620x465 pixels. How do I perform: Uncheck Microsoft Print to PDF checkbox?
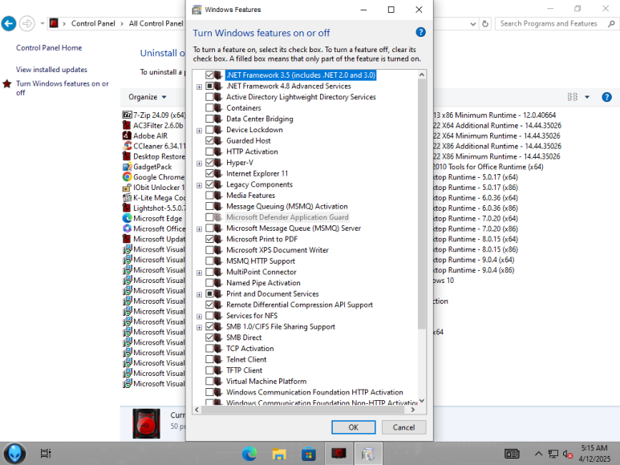click(209, 239)
